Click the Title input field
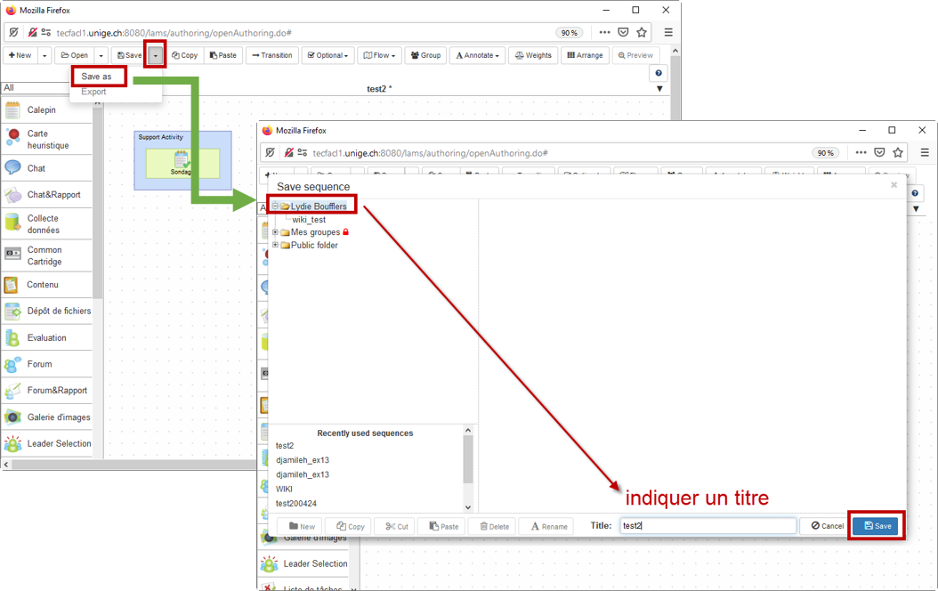The width and height of the screenshot is (938, 591). coord(708,526)
